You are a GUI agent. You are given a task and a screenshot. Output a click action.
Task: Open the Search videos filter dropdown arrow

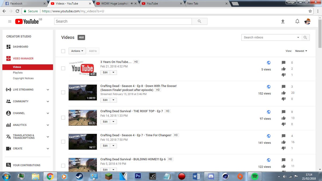pos(298,38)
